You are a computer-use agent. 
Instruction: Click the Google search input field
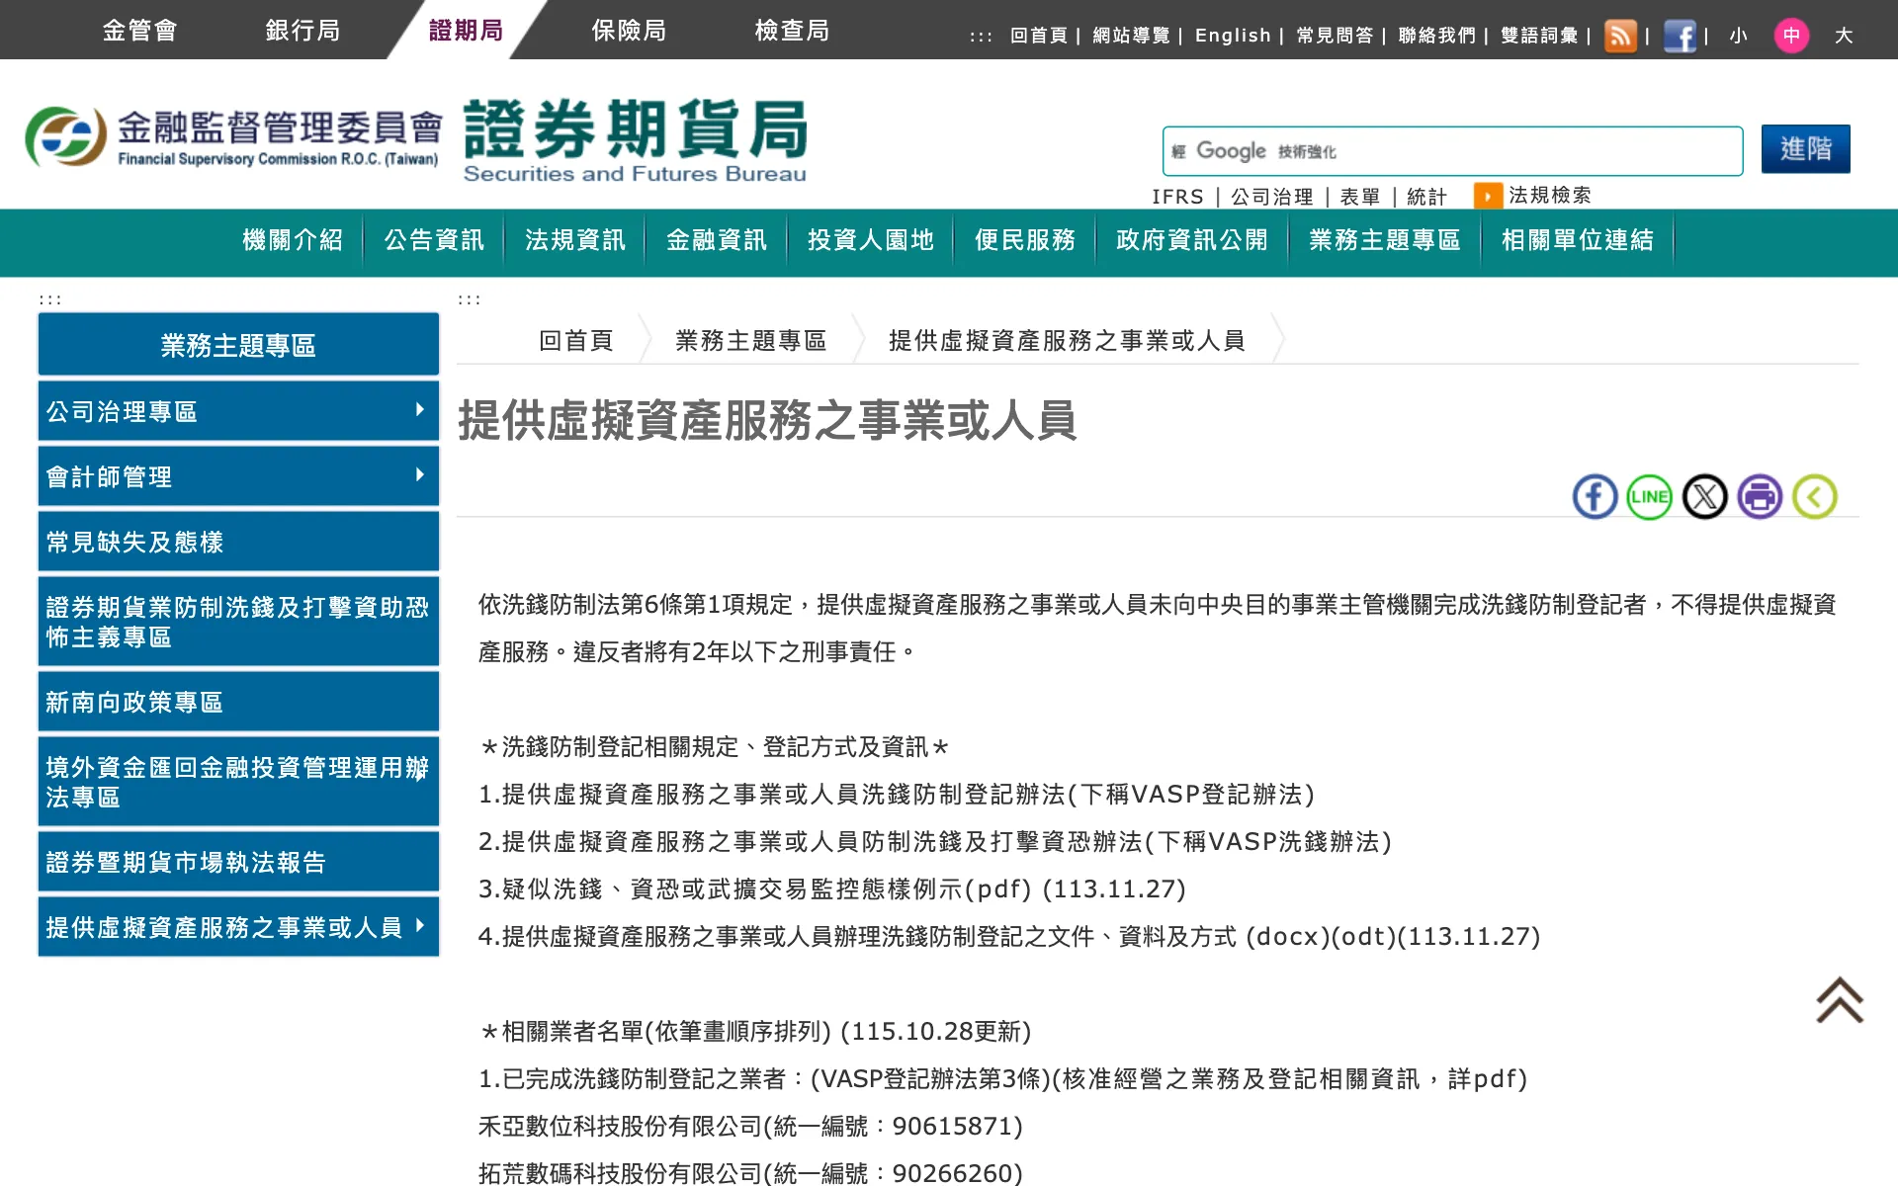coord(1452,151)
